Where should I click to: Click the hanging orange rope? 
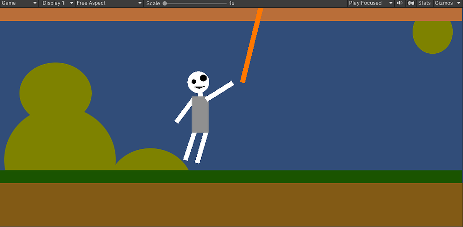(x=251, y=45)
